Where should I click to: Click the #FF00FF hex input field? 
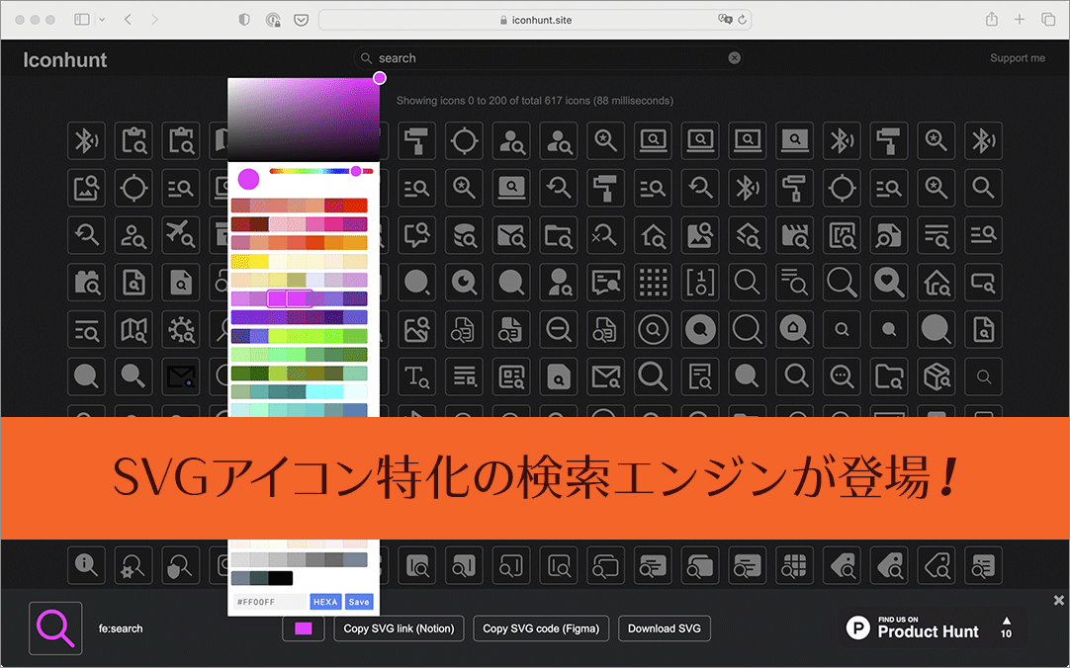coord(269,601)
